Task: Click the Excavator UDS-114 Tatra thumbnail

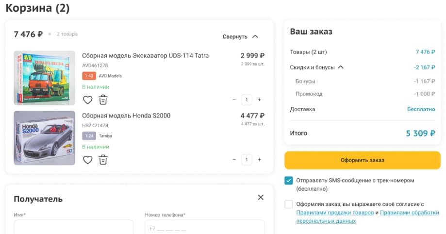Action: tap(45, 78)
